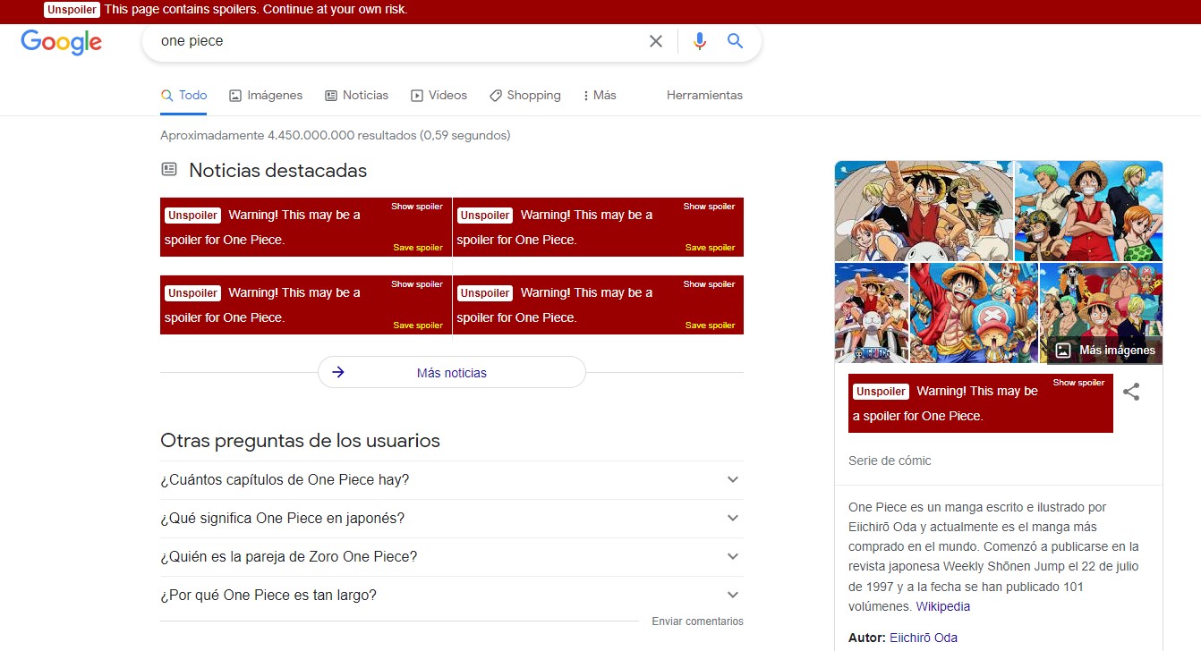Save spoiler on the bottom-left news card
The image size is (1201, 651).
coord(418,325)
